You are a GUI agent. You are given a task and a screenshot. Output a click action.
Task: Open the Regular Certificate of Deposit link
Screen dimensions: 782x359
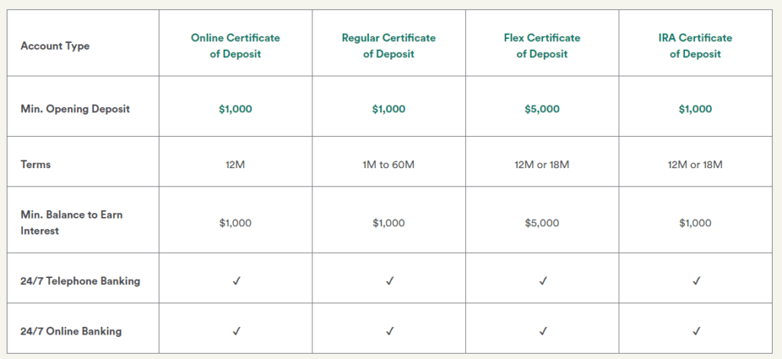pos(389,46)
